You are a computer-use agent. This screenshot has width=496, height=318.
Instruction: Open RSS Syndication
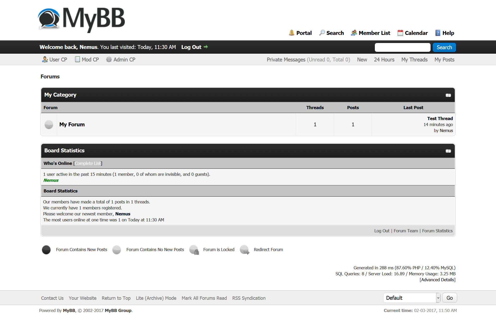click(249, 298)
